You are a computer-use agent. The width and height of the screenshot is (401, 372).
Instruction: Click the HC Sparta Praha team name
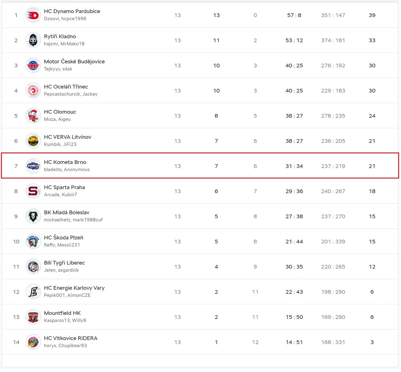64,187
